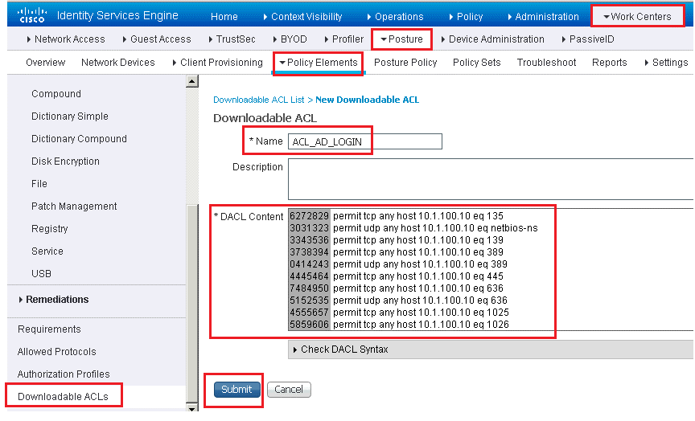
Task: Open Allowed Protocols in sidebar
Action: [x=57, y=352]
